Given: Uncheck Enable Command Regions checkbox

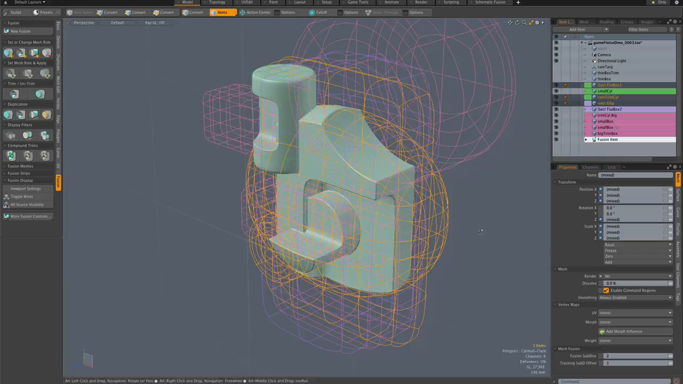Looking at the screenshot, I should tap(606, 290).
